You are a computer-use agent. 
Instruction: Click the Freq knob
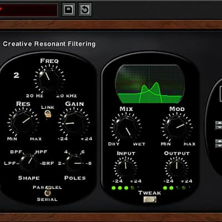49,79
